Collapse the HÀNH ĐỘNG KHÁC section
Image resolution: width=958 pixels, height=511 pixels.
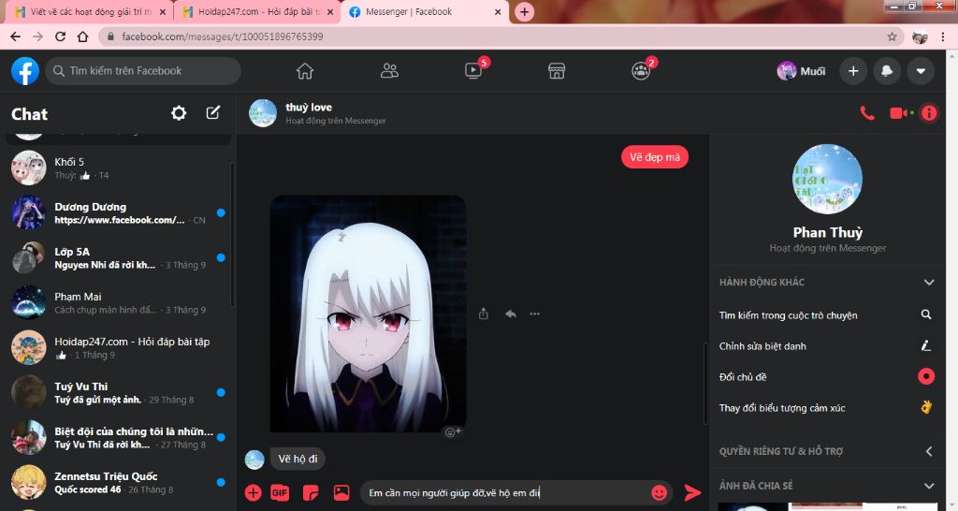(x=827, y=282)
